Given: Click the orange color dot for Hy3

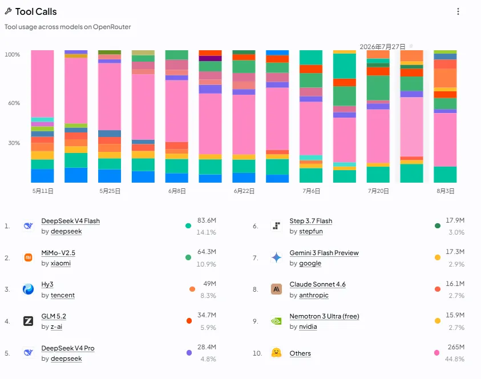Looking at the screenshot, I should point(192,289).
